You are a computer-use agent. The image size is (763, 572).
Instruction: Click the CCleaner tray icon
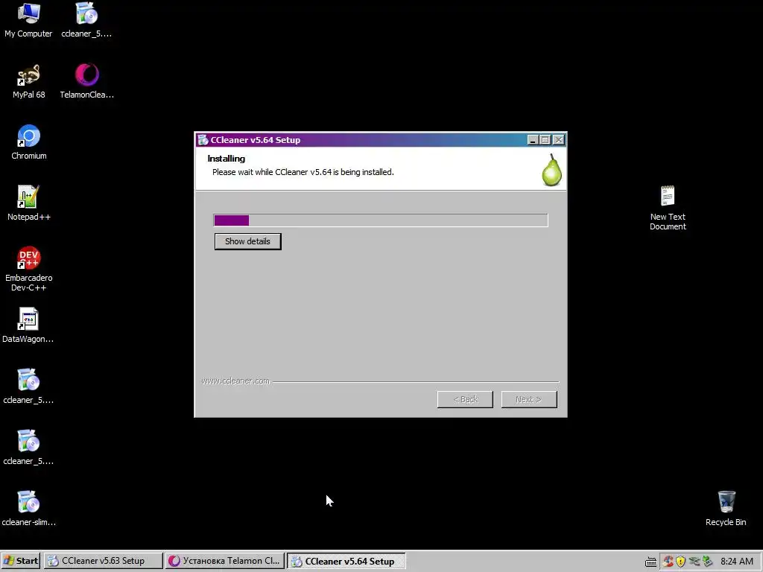pyautogui.click(x=668, y=562)
